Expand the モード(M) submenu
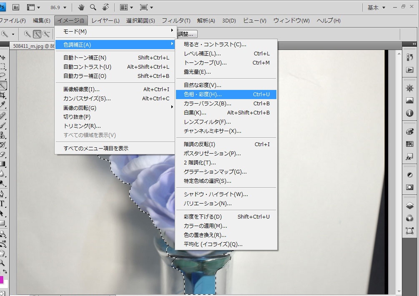 [x=115, y=31]
